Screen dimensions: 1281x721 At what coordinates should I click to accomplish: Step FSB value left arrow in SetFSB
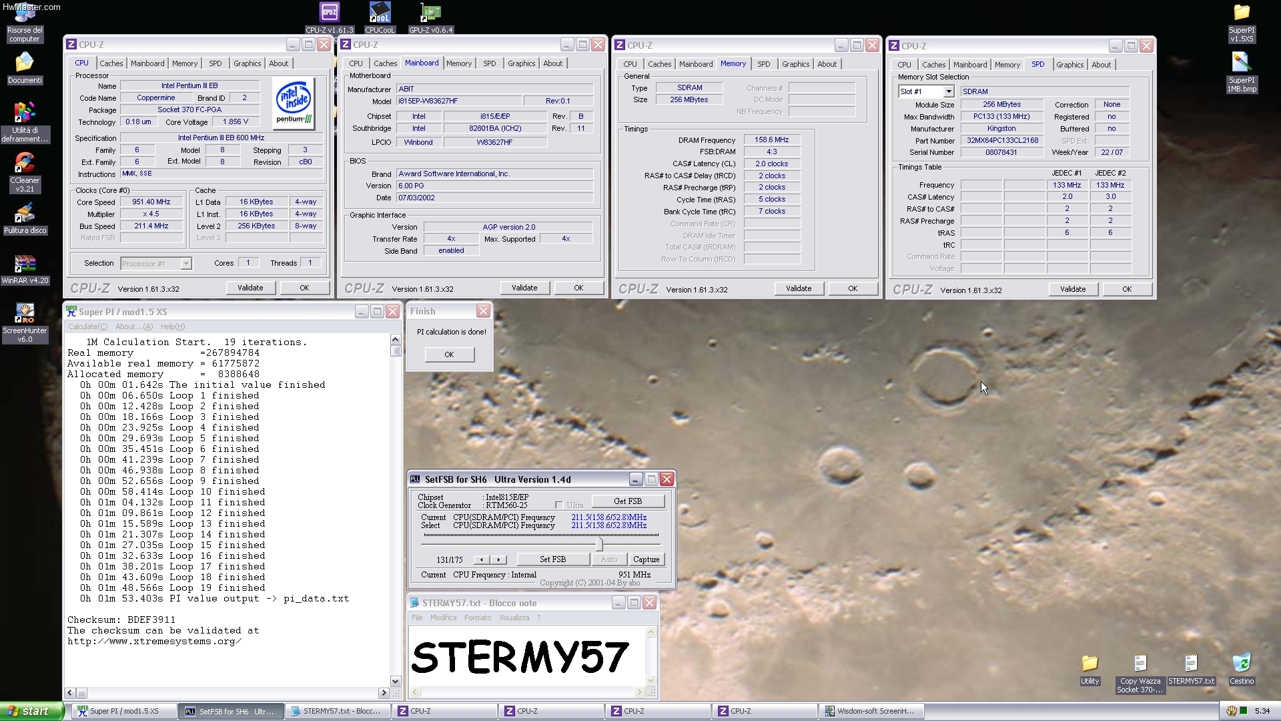[482, 559]
